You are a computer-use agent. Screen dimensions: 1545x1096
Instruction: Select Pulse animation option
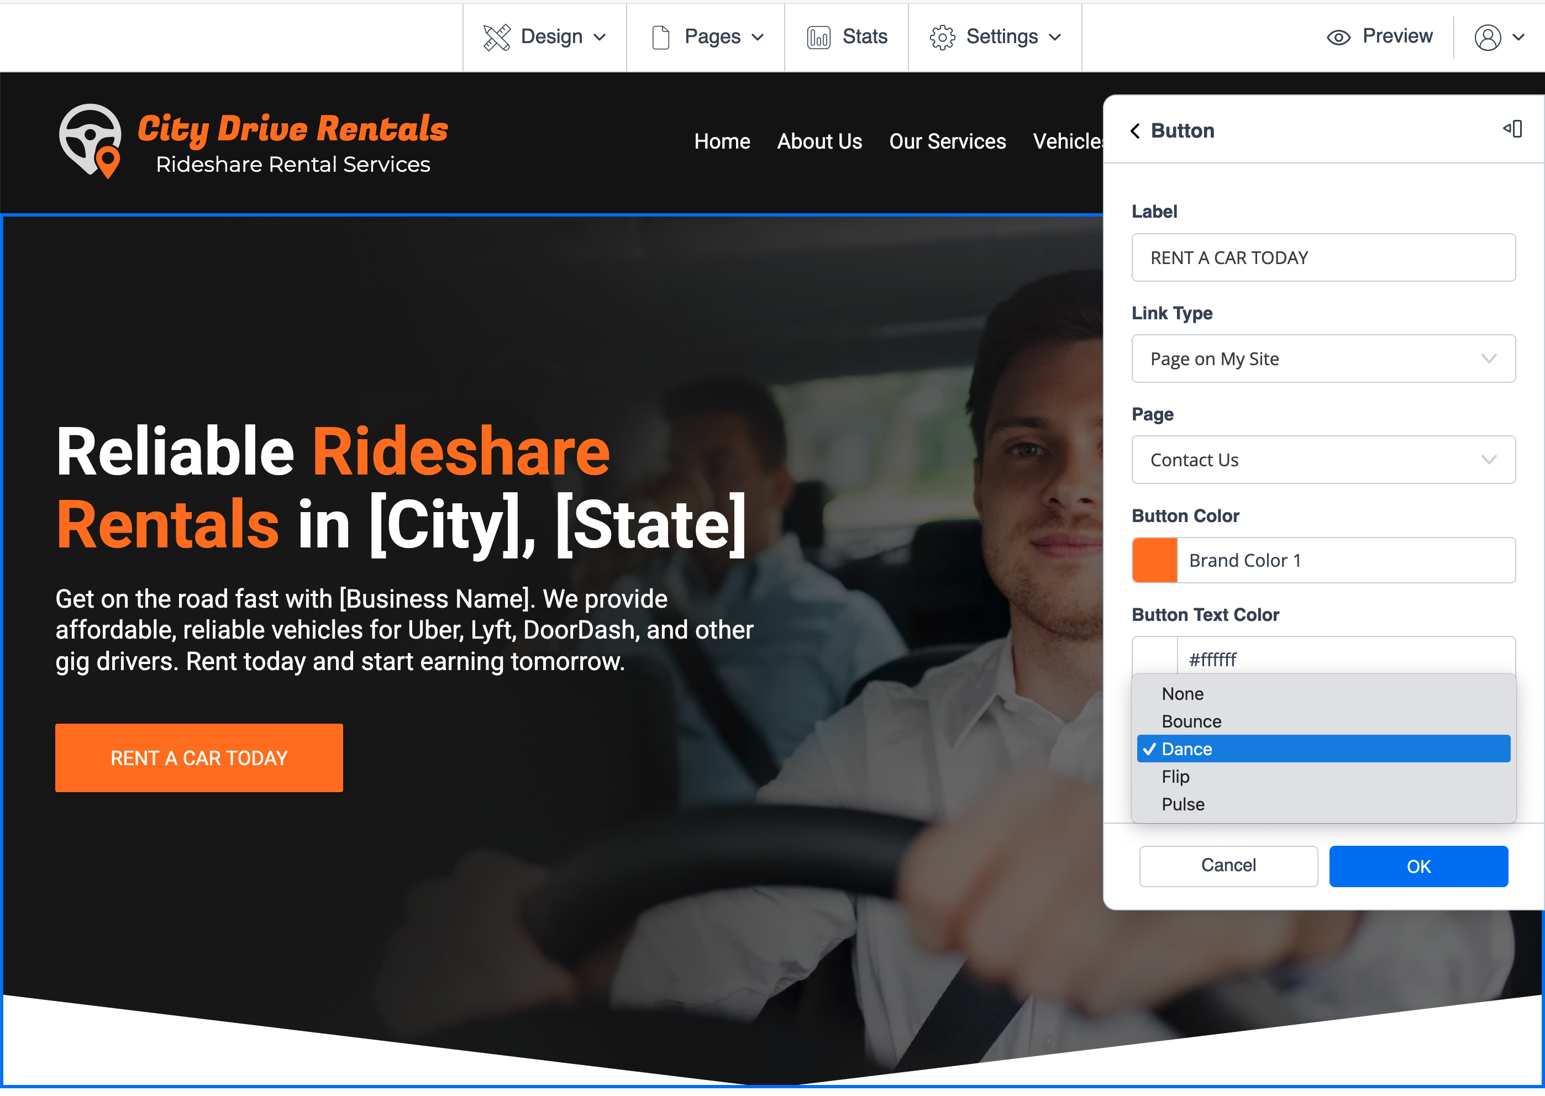point(1323,804)
